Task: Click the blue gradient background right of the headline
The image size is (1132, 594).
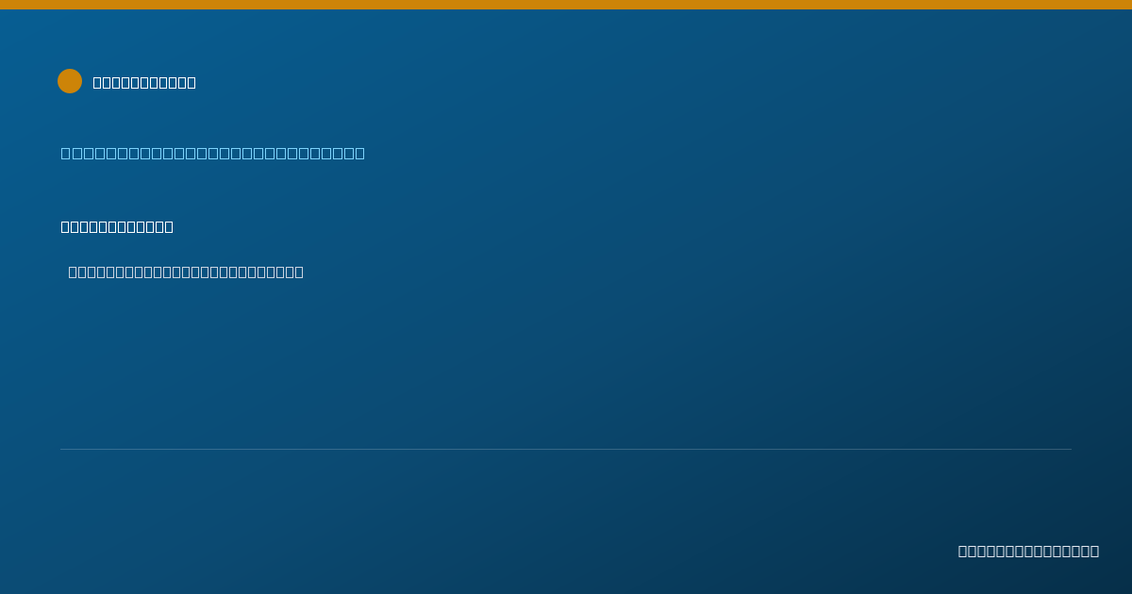Action: 745,153
